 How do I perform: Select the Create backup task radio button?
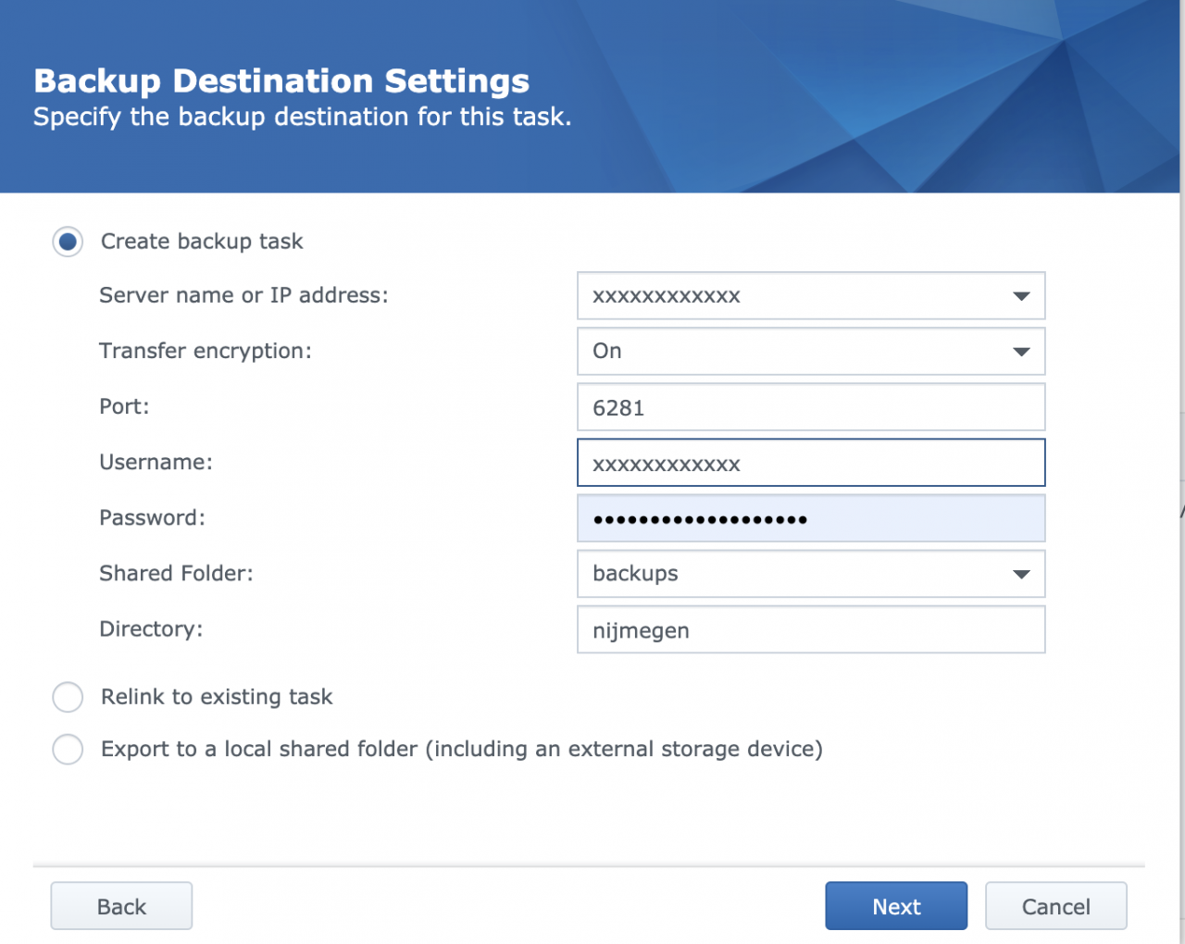tap(68, 242)
